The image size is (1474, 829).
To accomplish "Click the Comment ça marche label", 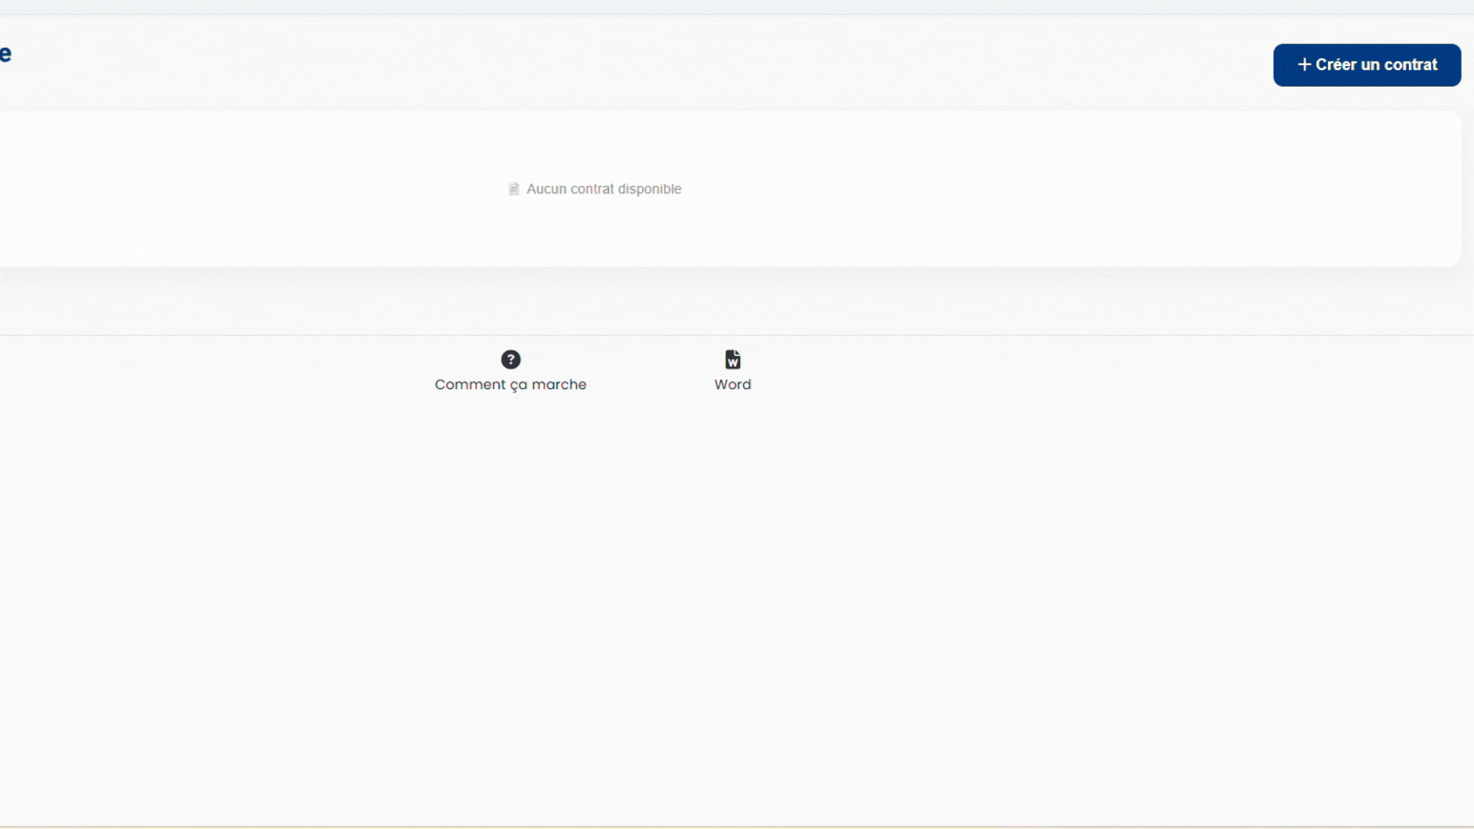I will click(511, 385).
